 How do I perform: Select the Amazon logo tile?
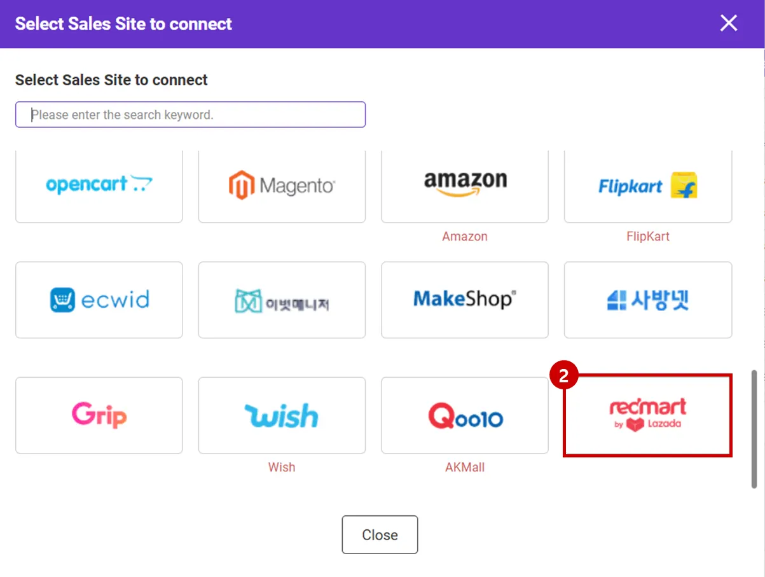[x=465, y=185]
